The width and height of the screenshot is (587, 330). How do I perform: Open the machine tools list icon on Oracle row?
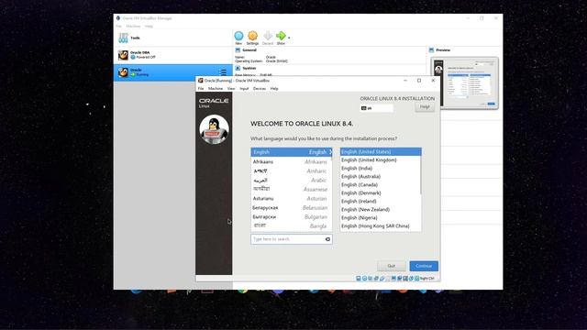(x=223, y=72)
